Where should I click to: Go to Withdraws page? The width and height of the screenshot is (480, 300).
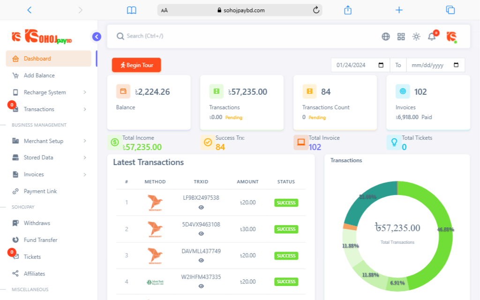click(37, 223)
